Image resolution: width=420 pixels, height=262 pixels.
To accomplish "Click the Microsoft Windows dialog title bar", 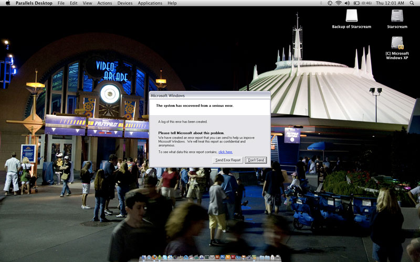I will click(x=209, y=95).
